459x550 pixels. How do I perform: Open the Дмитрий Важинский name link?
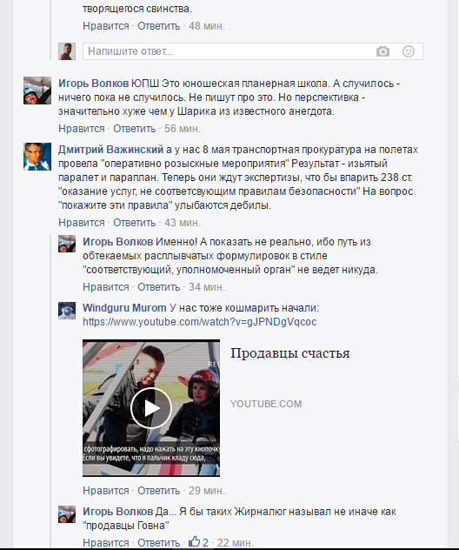click(x=110, y=150)
